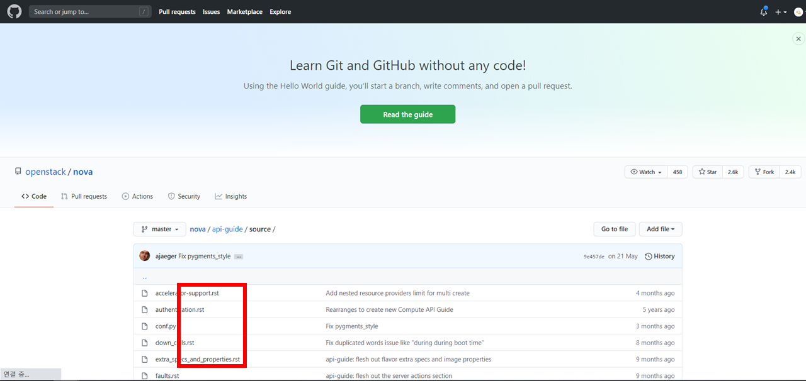This screenshot has height=381, width=806.
Task: Open ajaeger's avatar thumbnail
Action: (x=145, y=256)
